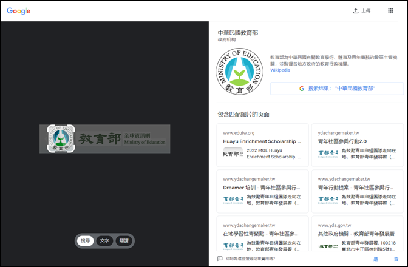This screenshot has height=267, width=408.
Task: Answer 是 to results usefulness question
Action: 375,259
